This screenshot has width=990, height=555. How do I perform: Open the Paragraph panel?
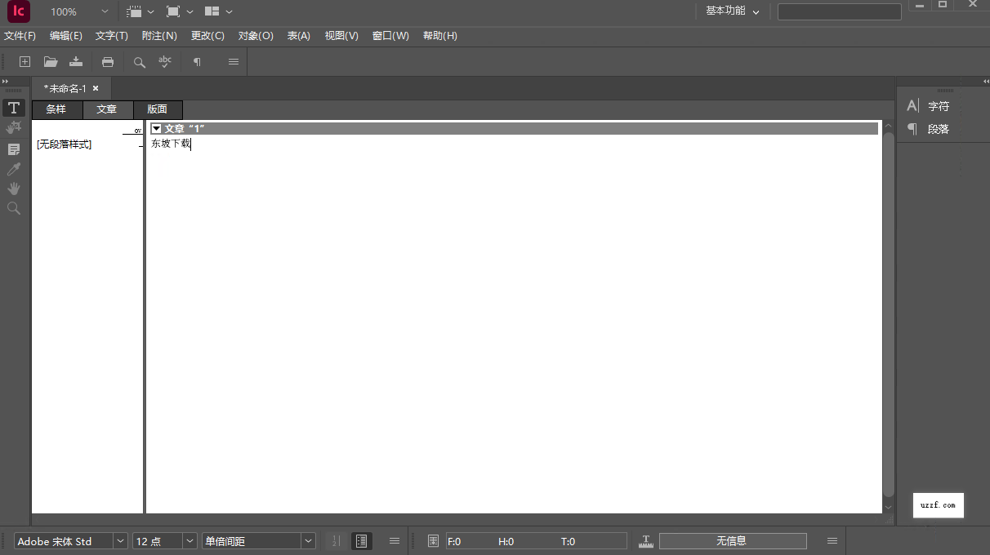click(931, 129)
